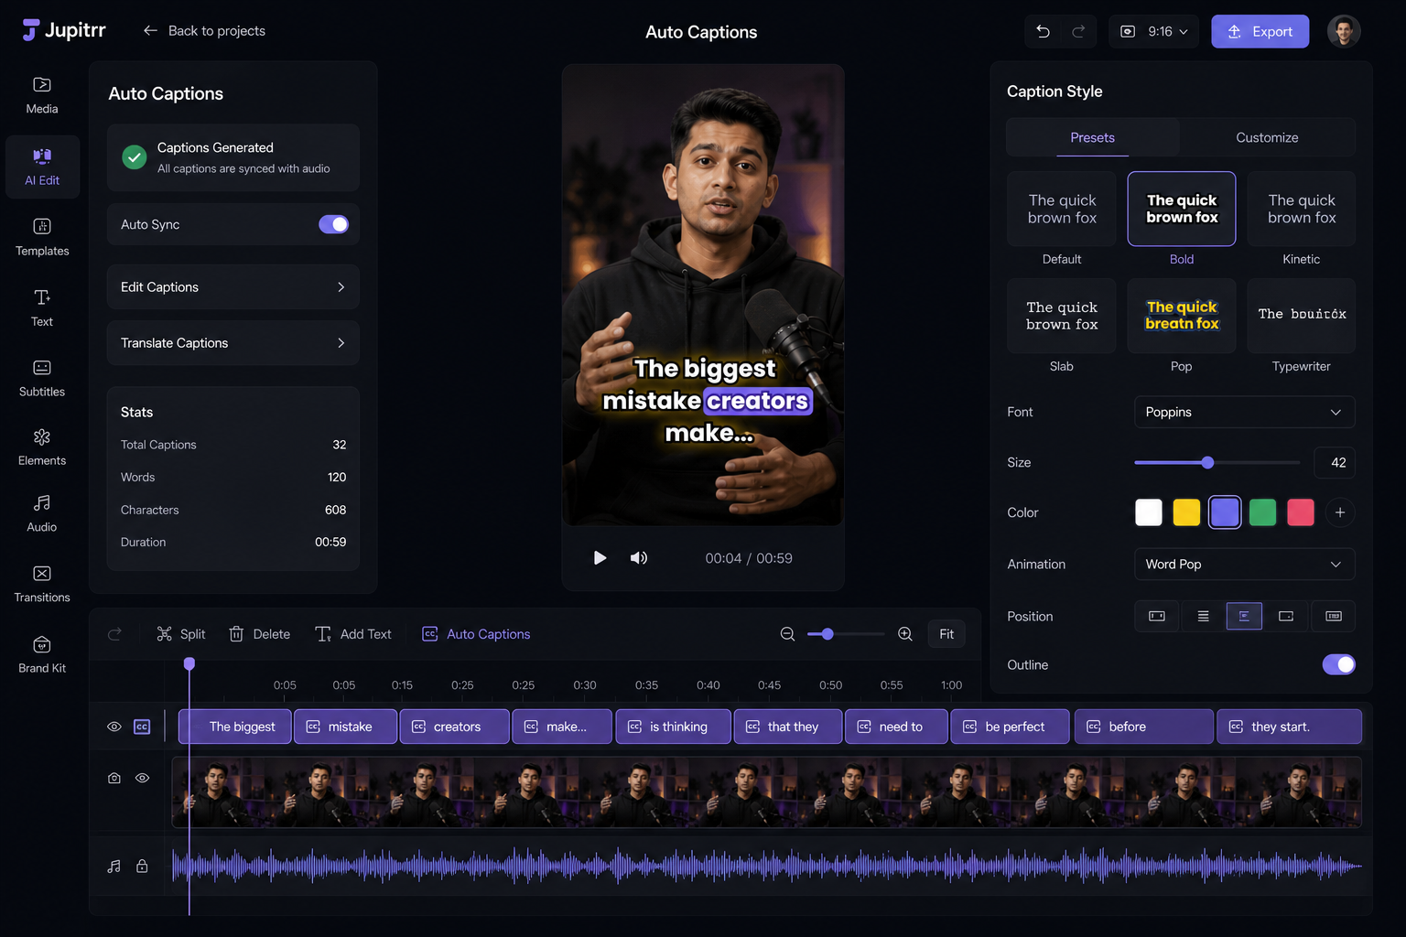The height and width of the screenshot is (937, 1406).
Task: Mute the preview volume speaker icon
Action: [639, 558]
